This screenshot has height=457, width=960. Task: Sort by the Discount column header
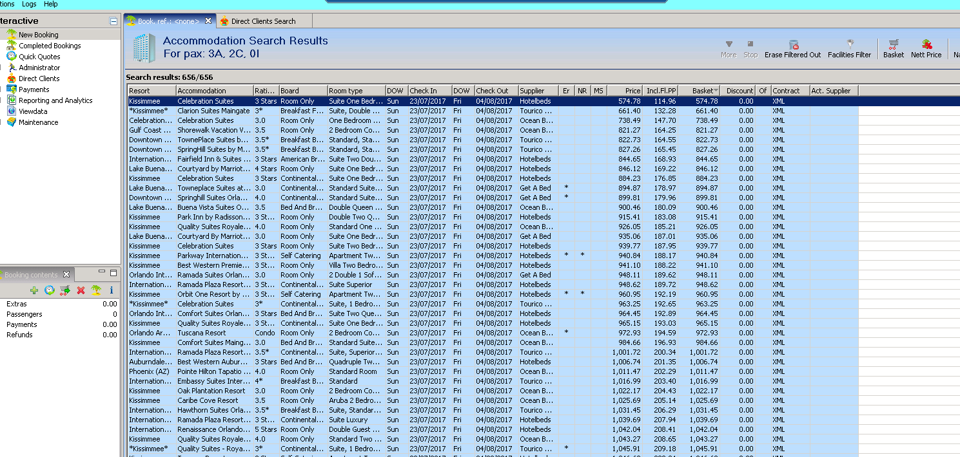738,91
